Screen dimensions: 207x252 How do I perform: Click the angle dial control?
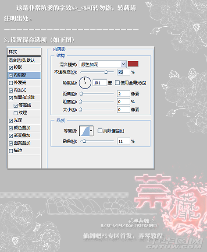pyautogui.click(x=85, y=83)
